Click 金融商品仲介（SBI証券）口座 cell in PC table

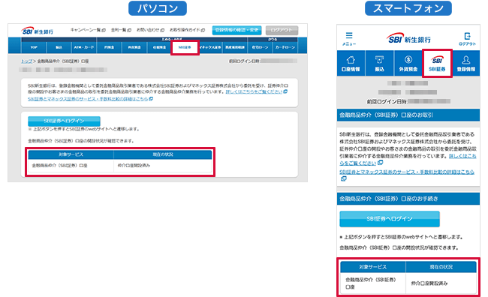click(x=71, y=166)
